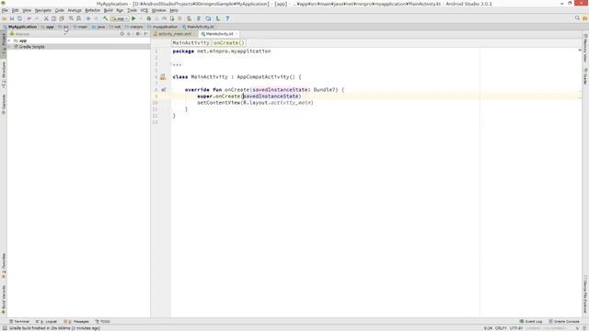
Task: Click the Make Project hammer icon
Action: click(106, 18)
